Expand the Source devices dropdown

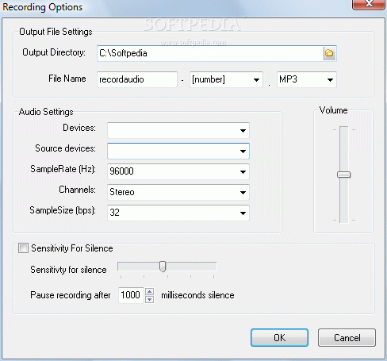[178, 151]
